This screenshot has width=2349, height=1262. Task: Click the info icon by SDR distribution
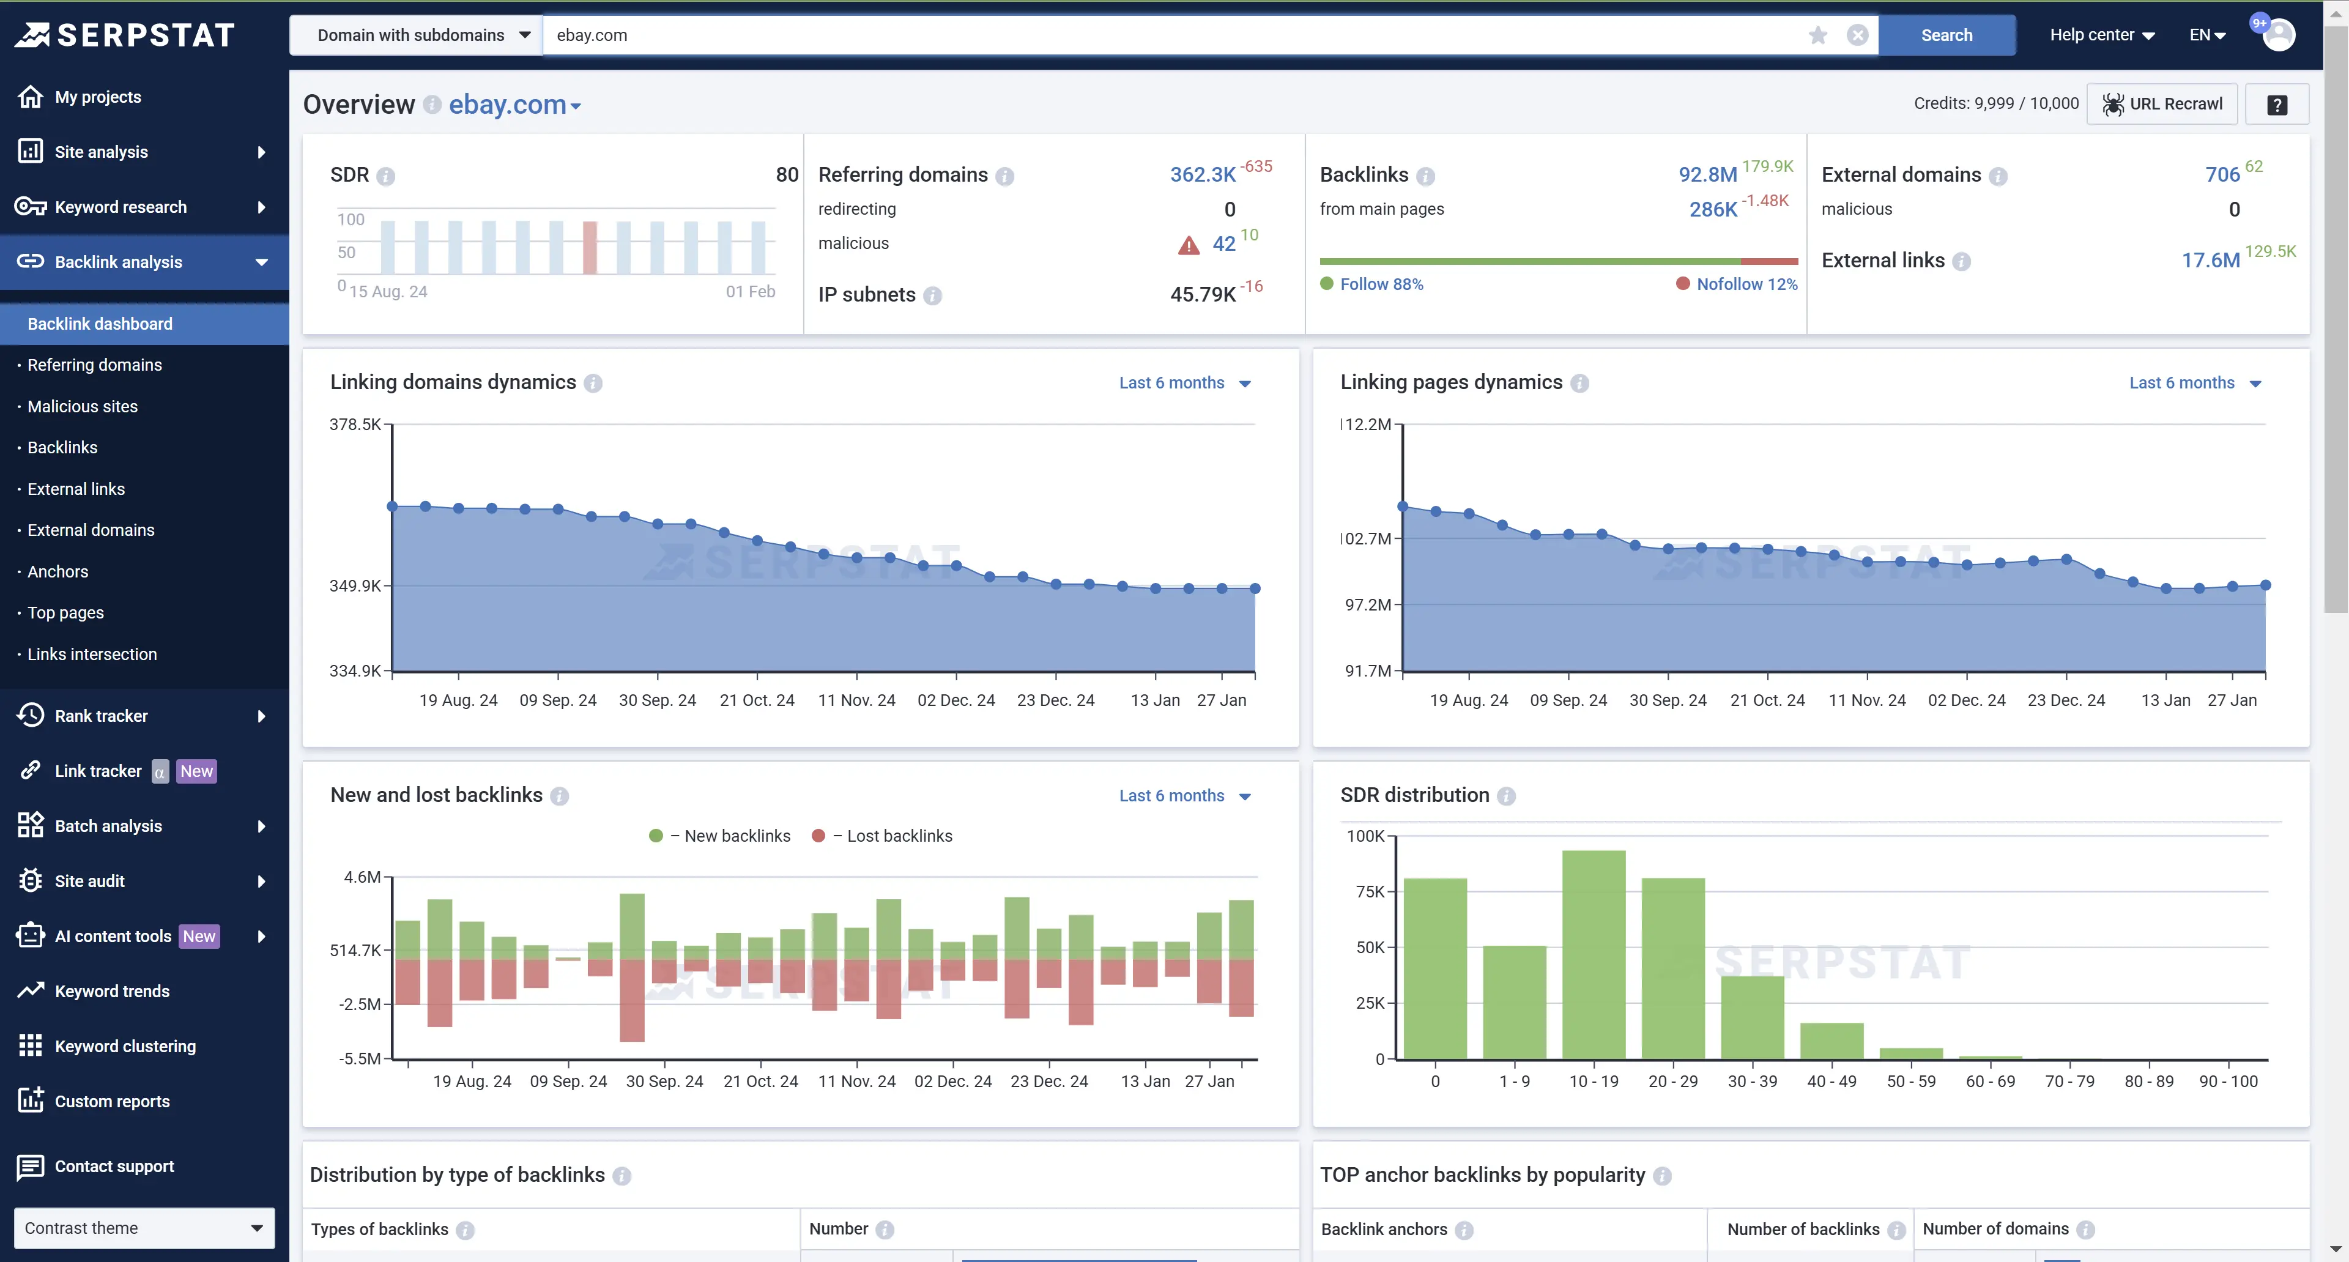point(1507,796)
